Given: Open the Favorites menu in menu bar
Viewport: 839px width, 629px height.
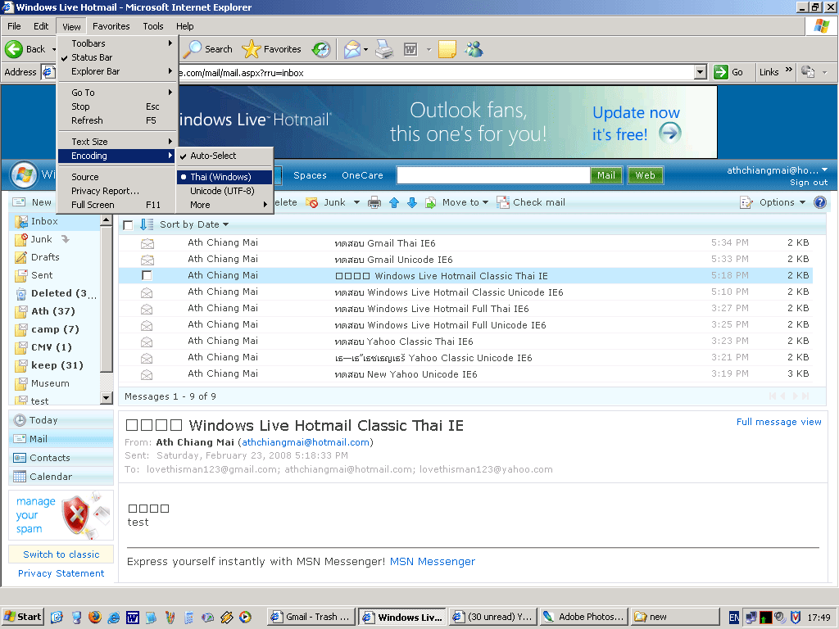Looking at the screenshot, I should (x=111, y=26).
